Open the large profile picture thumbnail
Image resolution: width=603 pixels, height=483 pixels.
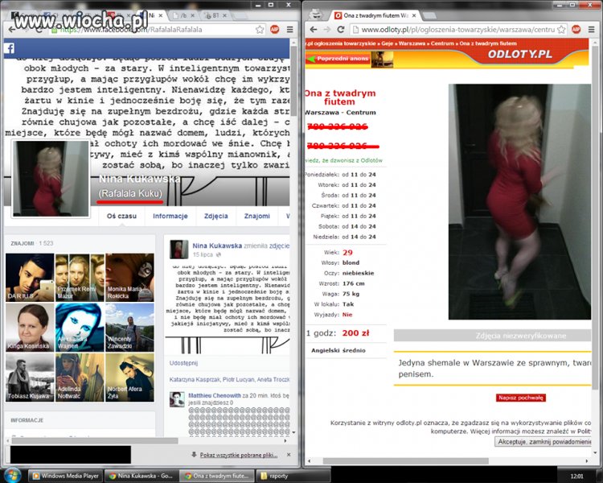point(51,179)
